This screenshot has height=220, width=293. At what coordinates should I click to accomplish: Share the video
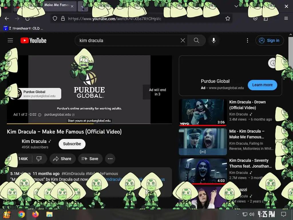(62, 159)
